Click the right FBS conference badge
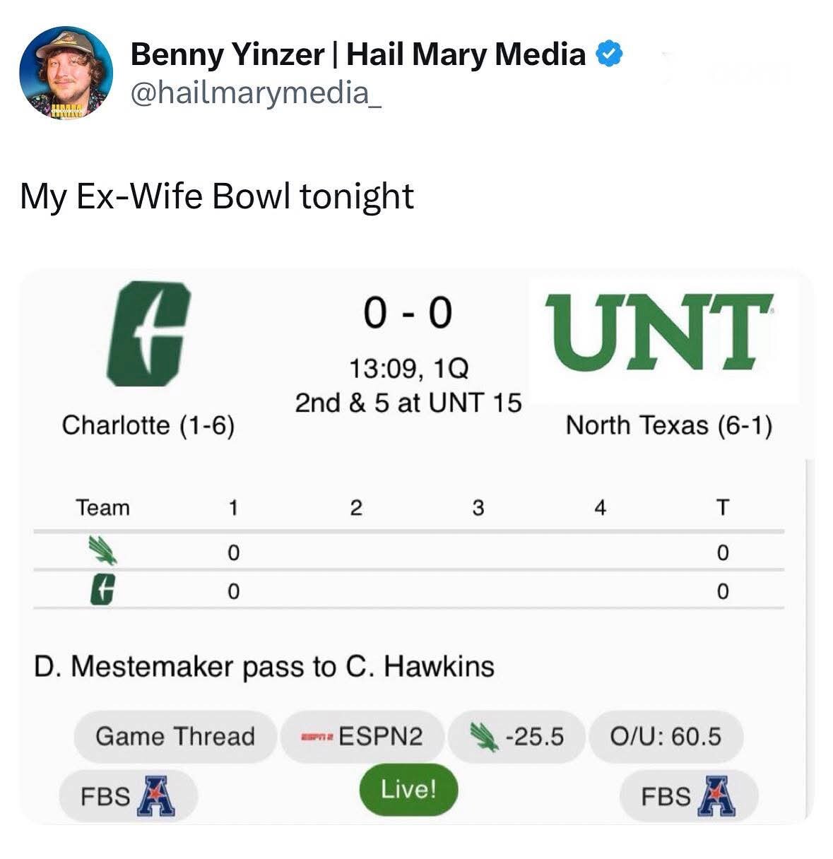 tap(688, 795)
